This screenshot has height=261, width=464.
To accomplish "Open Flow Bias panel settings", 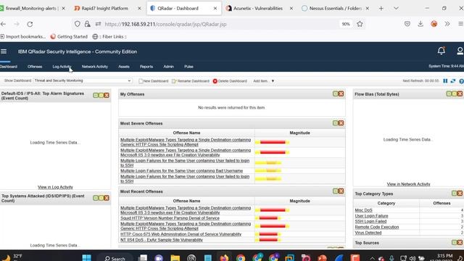I will (455, 94).
